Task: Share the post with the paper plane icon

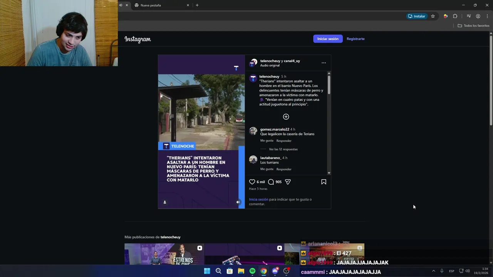Action: tap(288, 182)
